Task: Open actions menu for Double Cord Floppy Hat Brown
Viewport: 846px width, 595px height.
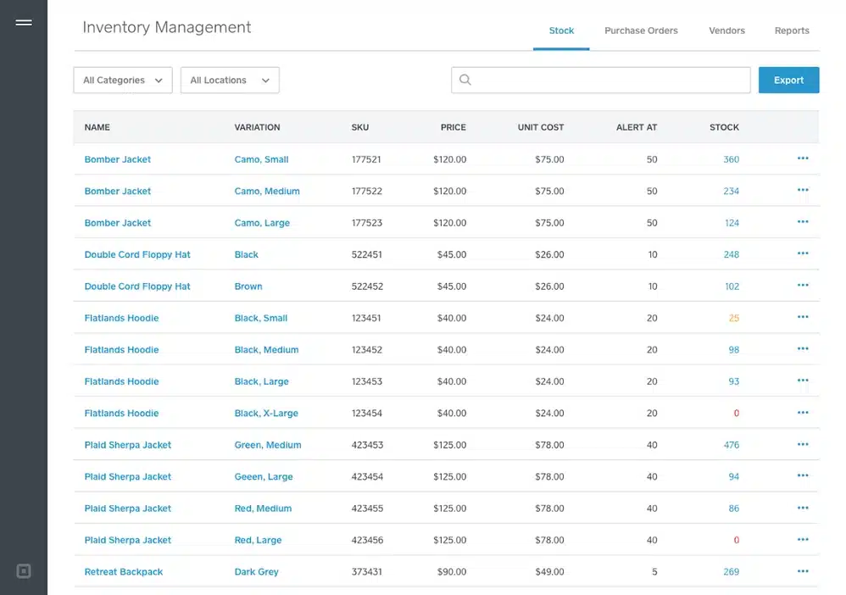Action: tap(802, 286)
